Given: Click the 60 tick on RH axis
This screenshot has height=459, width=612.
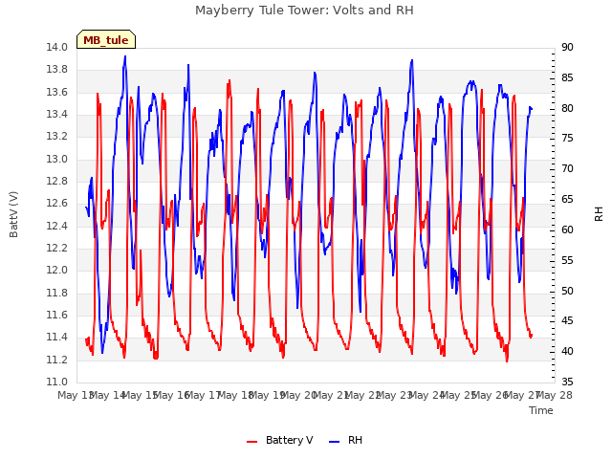Looking at the screenshot, I should 567,230.
